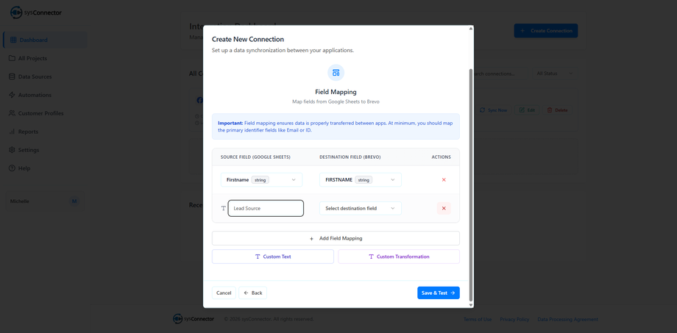Open the Privacy Policy footer link
The height and width of the screenshot is (333, 677).
pos(514,319)
